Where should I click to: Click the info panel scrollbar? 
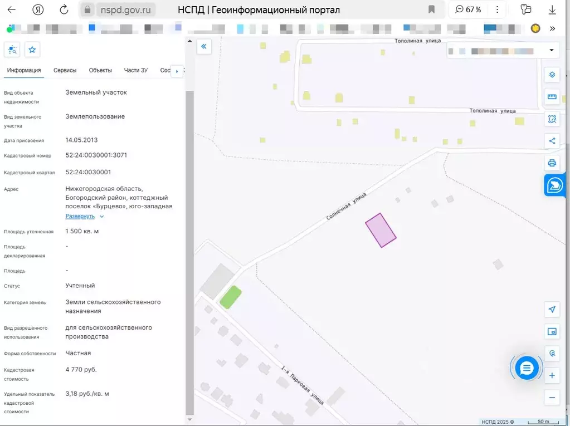(190, 253)
